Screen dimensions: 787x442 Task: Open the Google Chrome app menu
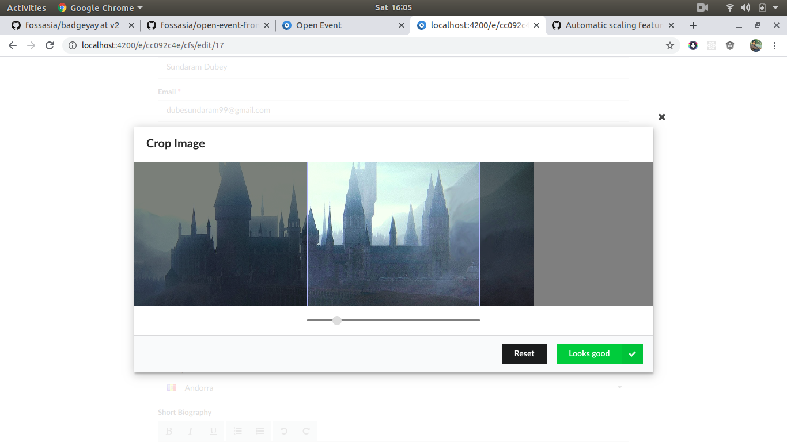point(100,7)
